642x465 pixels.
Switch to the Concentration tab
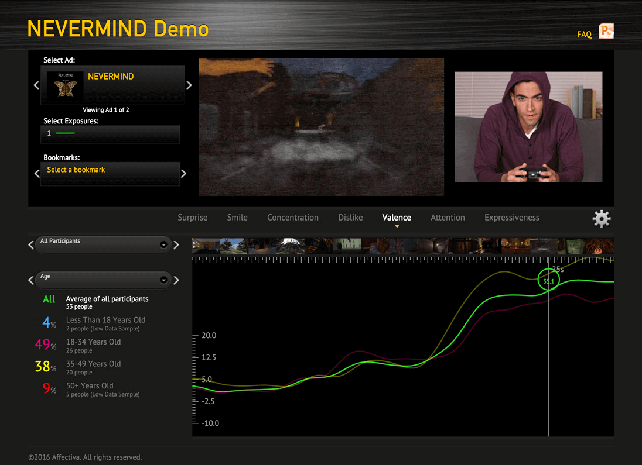point(293,218)
